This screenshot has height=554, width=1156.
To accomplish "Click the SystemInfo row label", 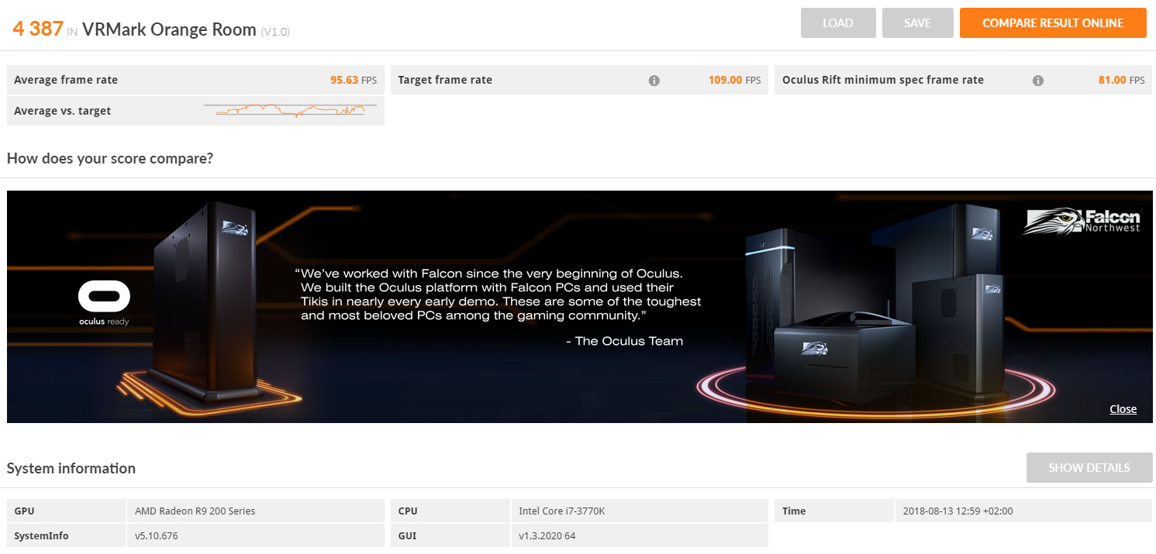I will (41, 535).
